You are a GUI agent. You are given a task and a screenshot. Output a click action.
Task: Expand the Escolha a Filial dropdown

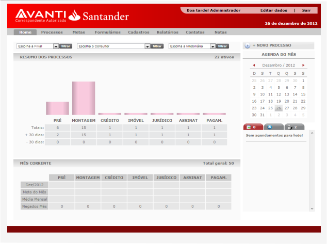[x=56, y=46]
